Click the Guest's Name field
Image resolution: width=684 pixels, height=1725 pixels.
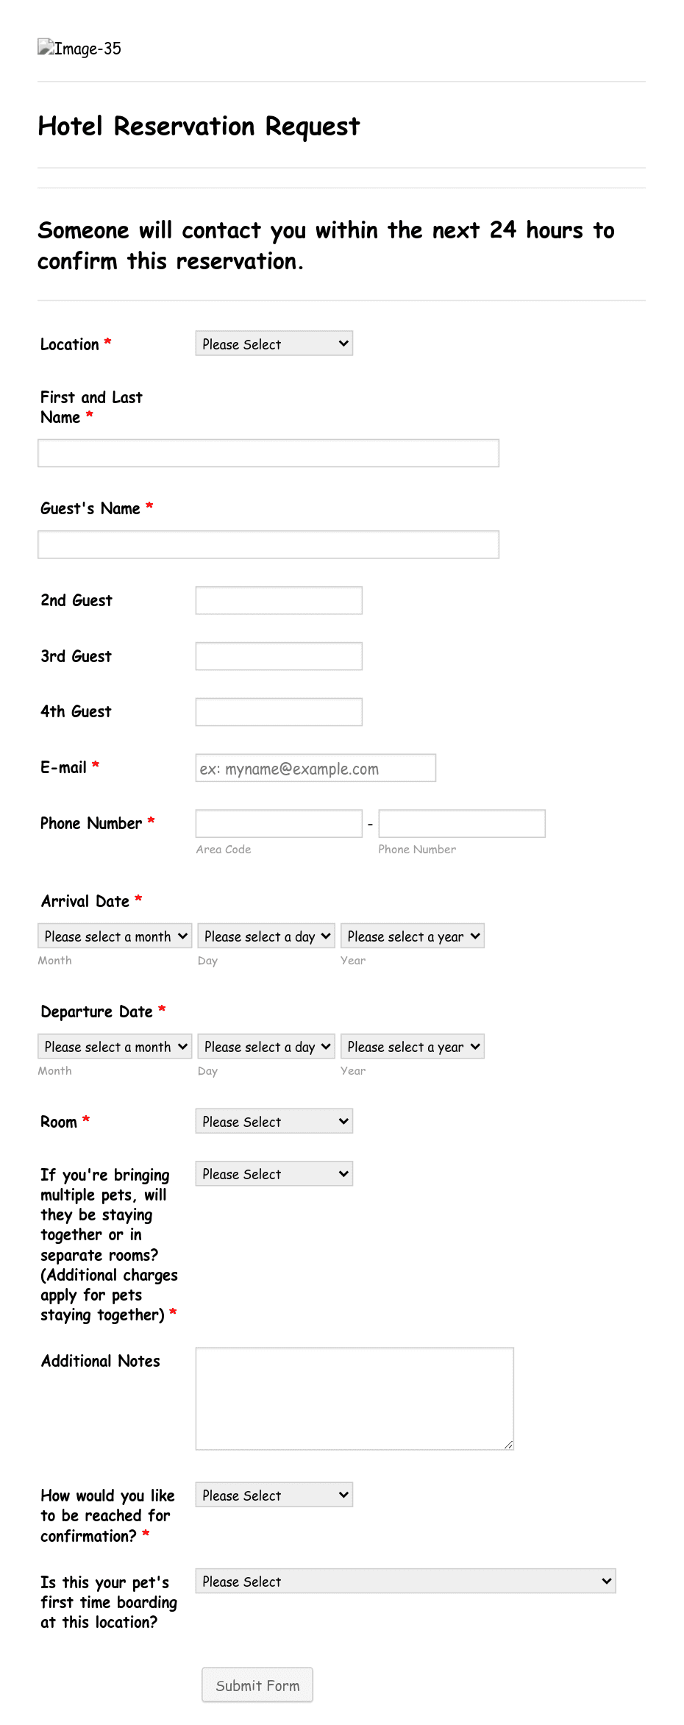pos(268,544)
